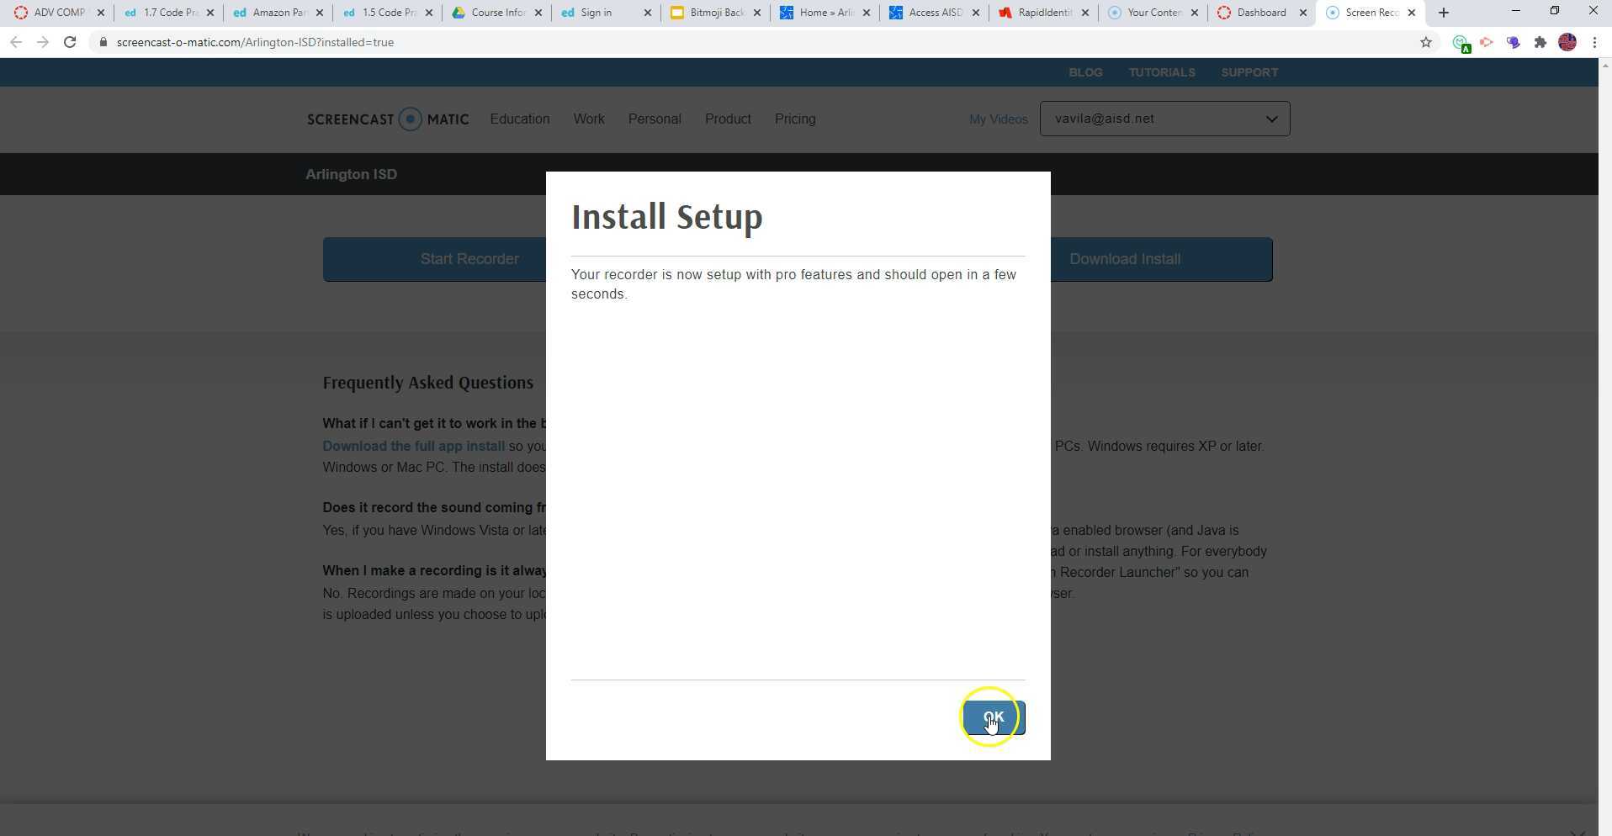Click the browser back arrow icon
Viewport: 1612px width, 836px height.
tap(16, 41)
